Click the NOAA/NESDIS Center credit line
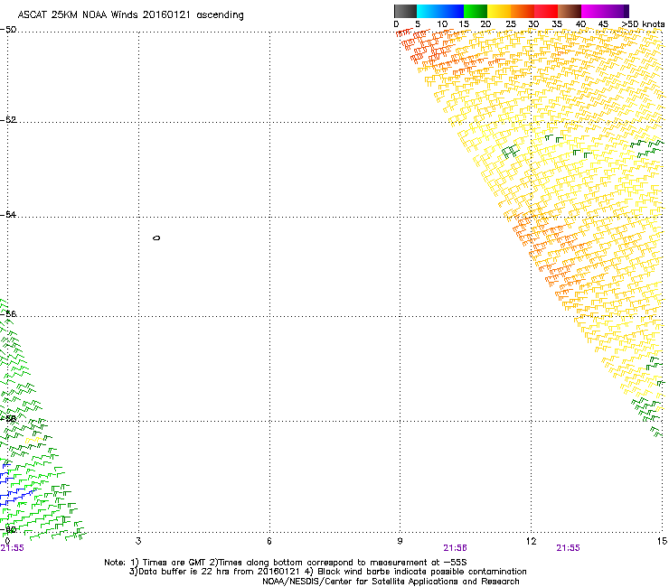The height and width of the screenshot is (587, 669). click(391, 582)
